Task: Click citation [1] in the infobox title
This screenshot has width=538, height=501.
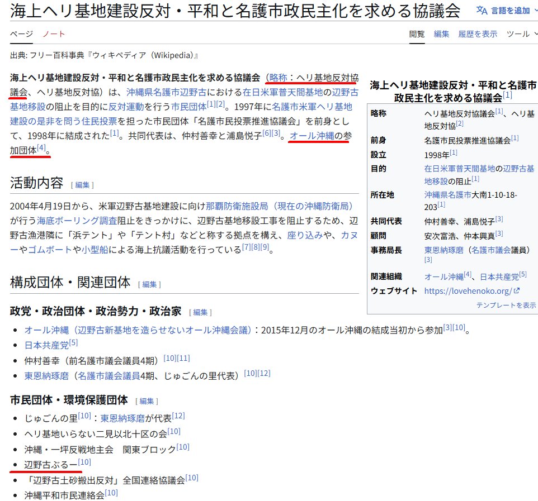Action: coord(507,95)
